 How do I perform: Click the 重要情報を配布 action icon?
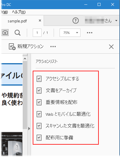[x=39, y=102]
